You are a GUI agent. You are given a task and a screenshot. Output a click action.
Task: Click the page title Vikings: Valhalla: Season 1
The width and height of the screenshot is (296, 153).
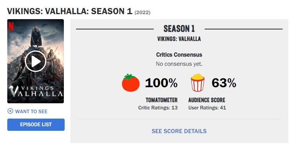pos(70,11)
